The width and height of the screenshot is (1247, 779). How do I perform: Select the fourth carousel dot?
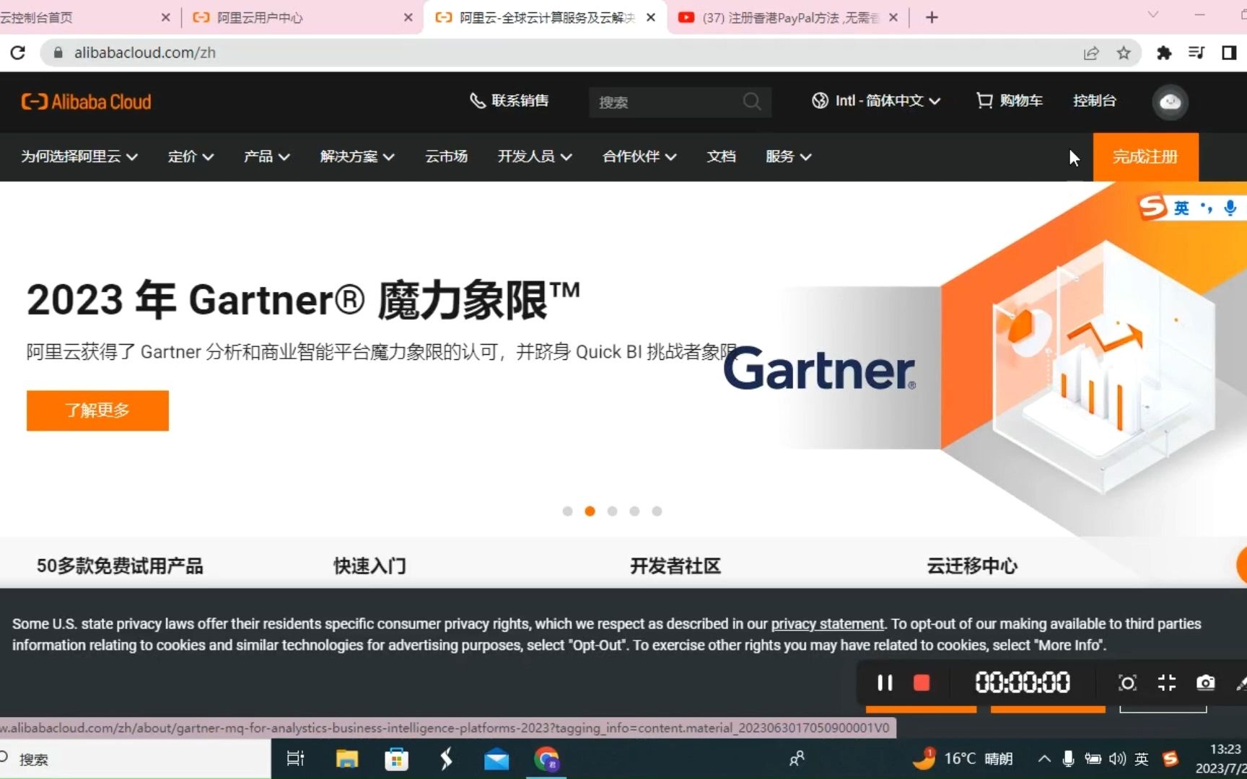point(634,511)
